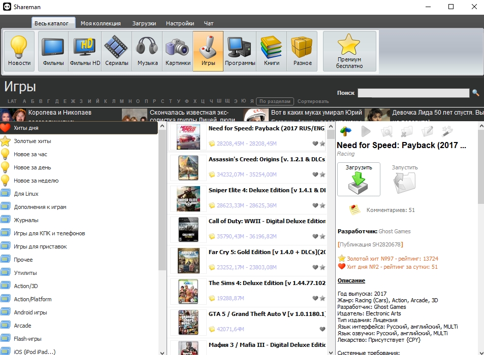Click the details panel scroll-up arrow
The image size is (484, 355).
point(481,126)
